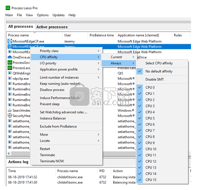Switch to Active processes tab

pyautogui.click(x=52, y=27)
